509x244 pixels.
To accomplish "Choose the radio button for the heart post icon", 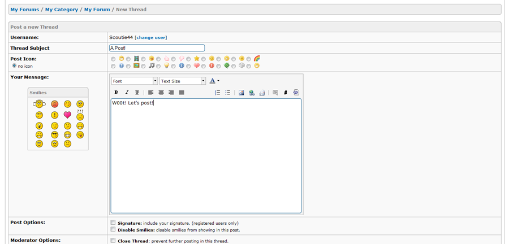I will coord(188,66).
